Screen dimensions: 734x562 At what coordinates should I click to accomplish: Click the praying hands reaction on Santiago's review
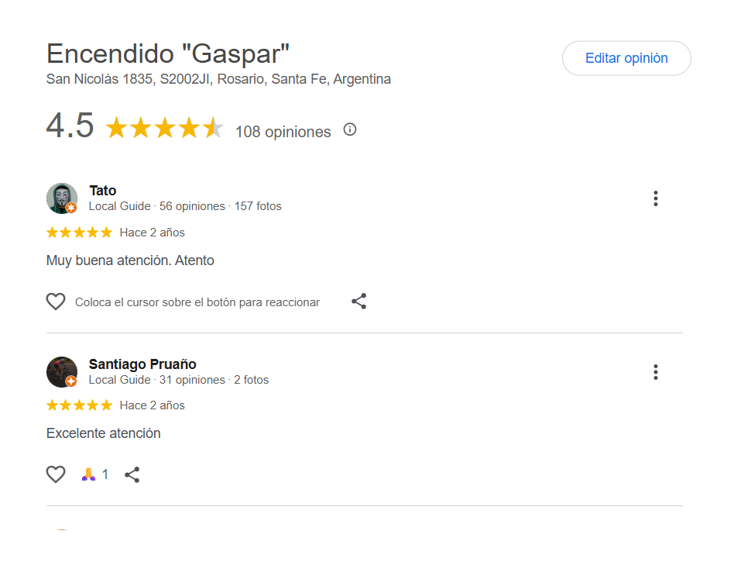click(x=88, y=474)
